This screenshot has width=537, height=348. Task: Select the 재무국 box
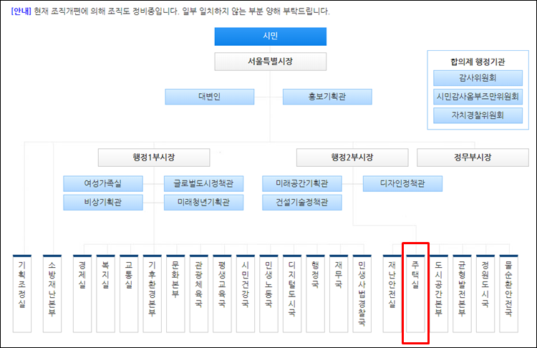coord(339,294)
